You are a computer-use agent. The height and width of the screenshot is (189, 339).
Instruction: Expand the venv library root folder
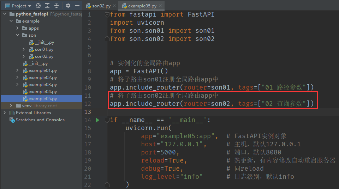coord(11,106)
